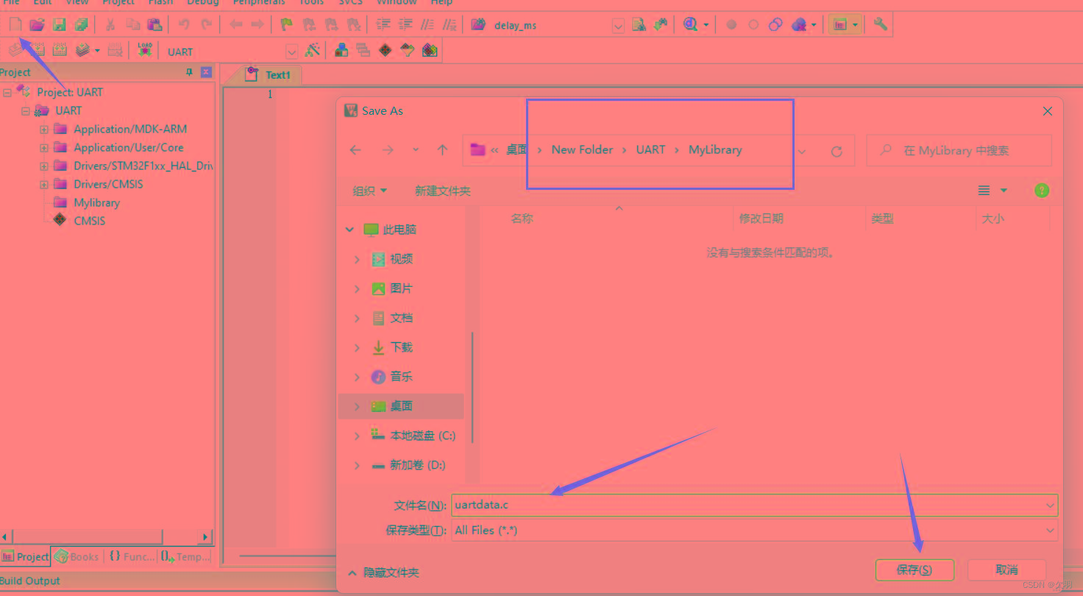Click the Rebuild all target files icon
This screenshot has height=596, width=1083.
[x=60, y=51]
